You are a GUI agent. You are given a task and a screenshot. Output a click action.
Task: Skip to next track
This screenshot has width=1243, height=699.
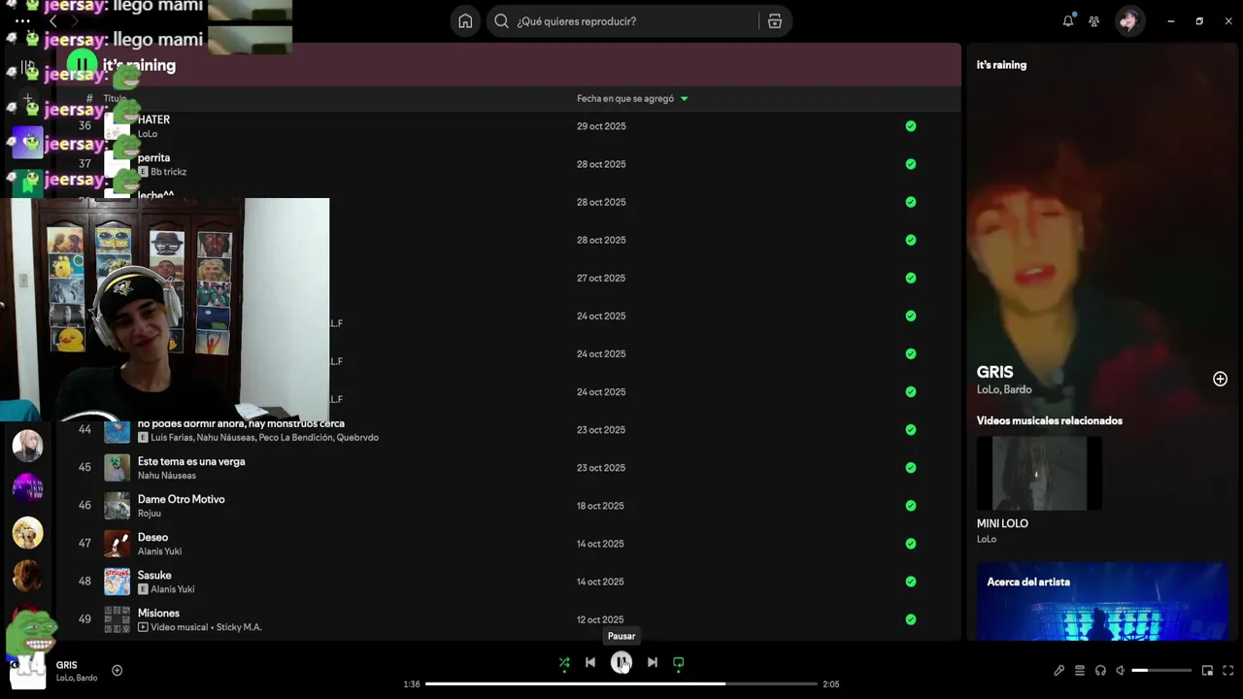[653, 662]
